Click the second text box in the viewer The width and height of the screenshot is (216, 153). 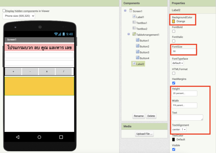coord(39,63)
